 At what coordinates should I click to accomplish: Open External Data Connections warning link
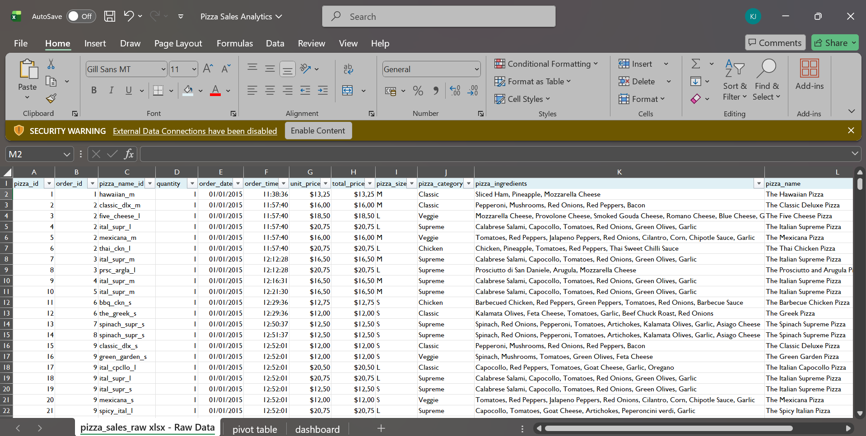195,131
